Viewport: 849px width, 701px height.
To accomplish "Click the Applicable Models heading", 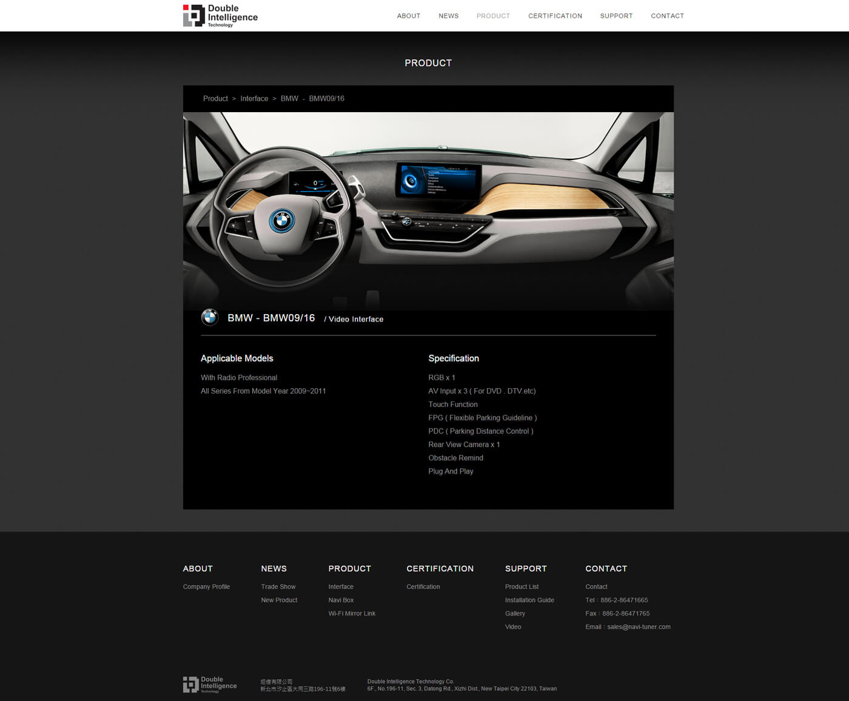I will click(237, 358).
